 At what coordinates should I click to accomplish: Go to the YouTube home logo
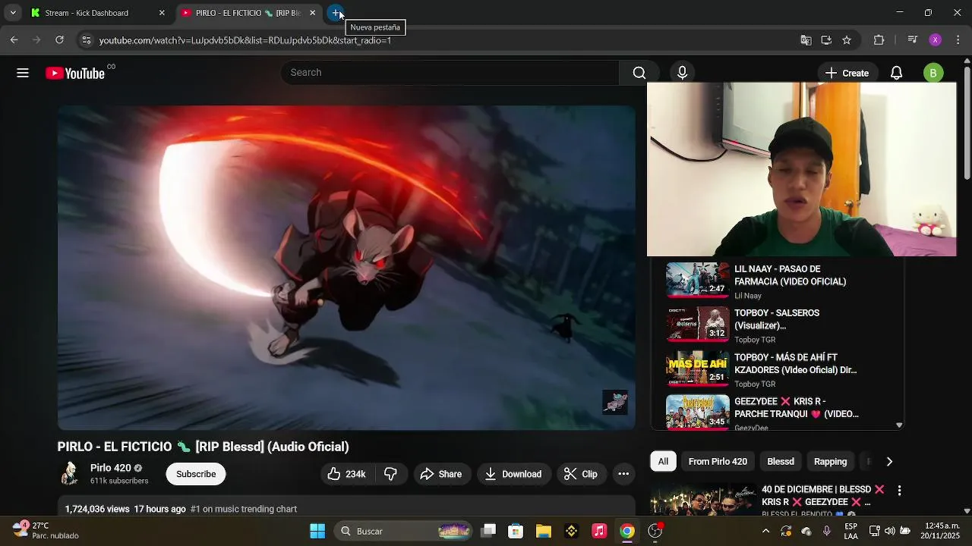point(74,73)
